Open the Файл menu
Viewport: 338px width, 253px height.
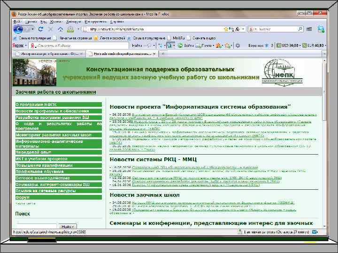[x=17, y=22]
